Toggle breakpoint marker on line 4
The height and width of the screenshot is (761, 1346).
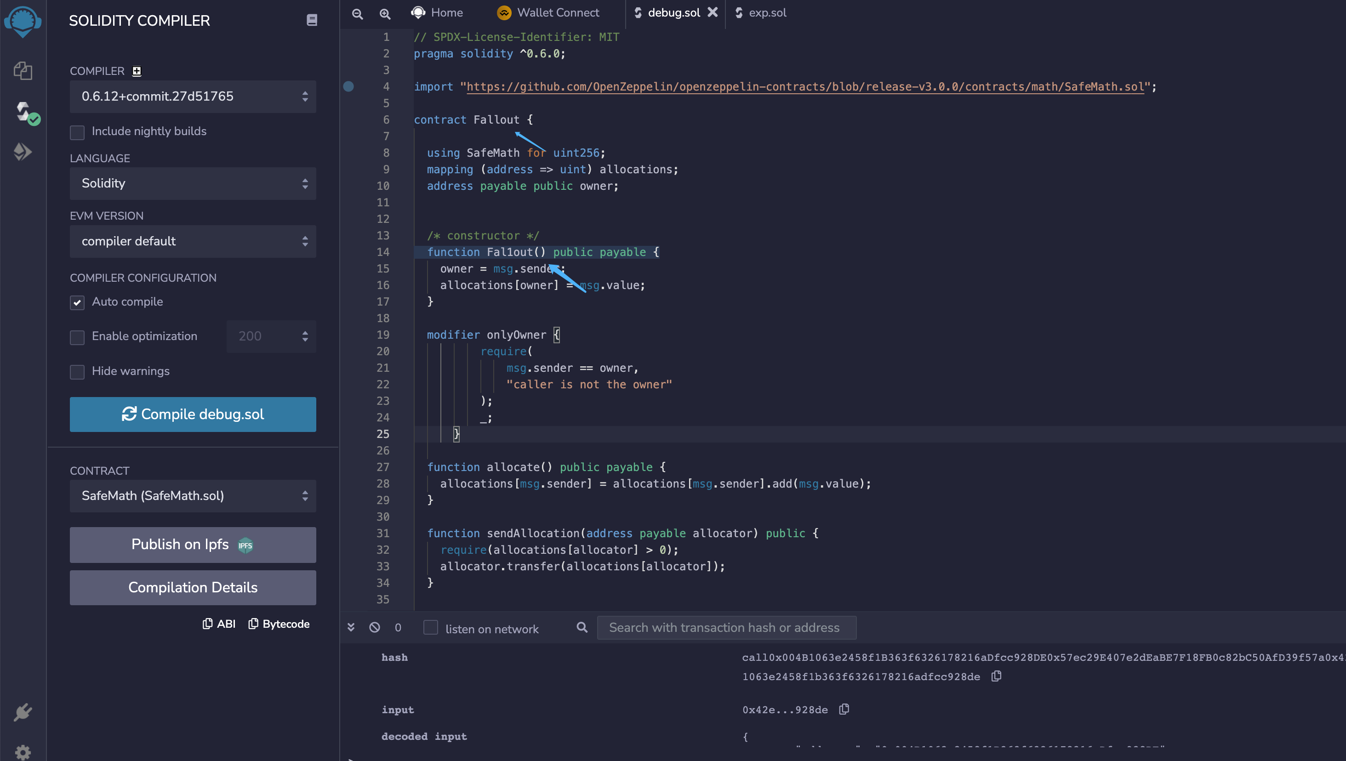coord(348,87)
